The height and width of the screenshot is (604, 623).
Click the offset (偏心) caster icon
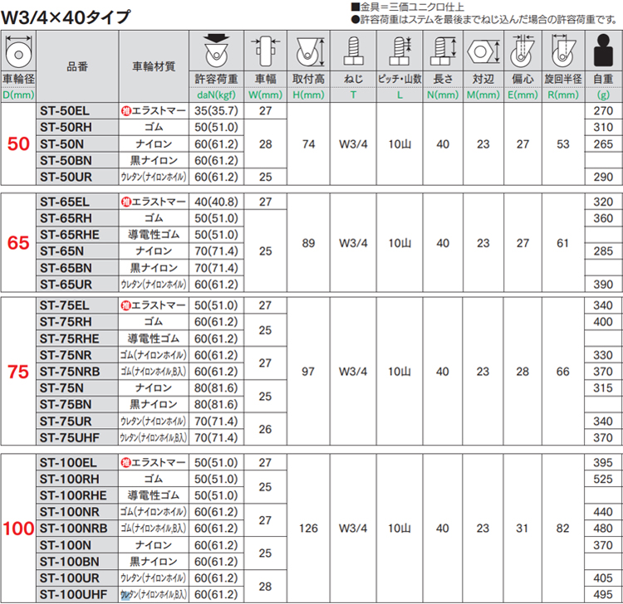click(x=522, y=52)
